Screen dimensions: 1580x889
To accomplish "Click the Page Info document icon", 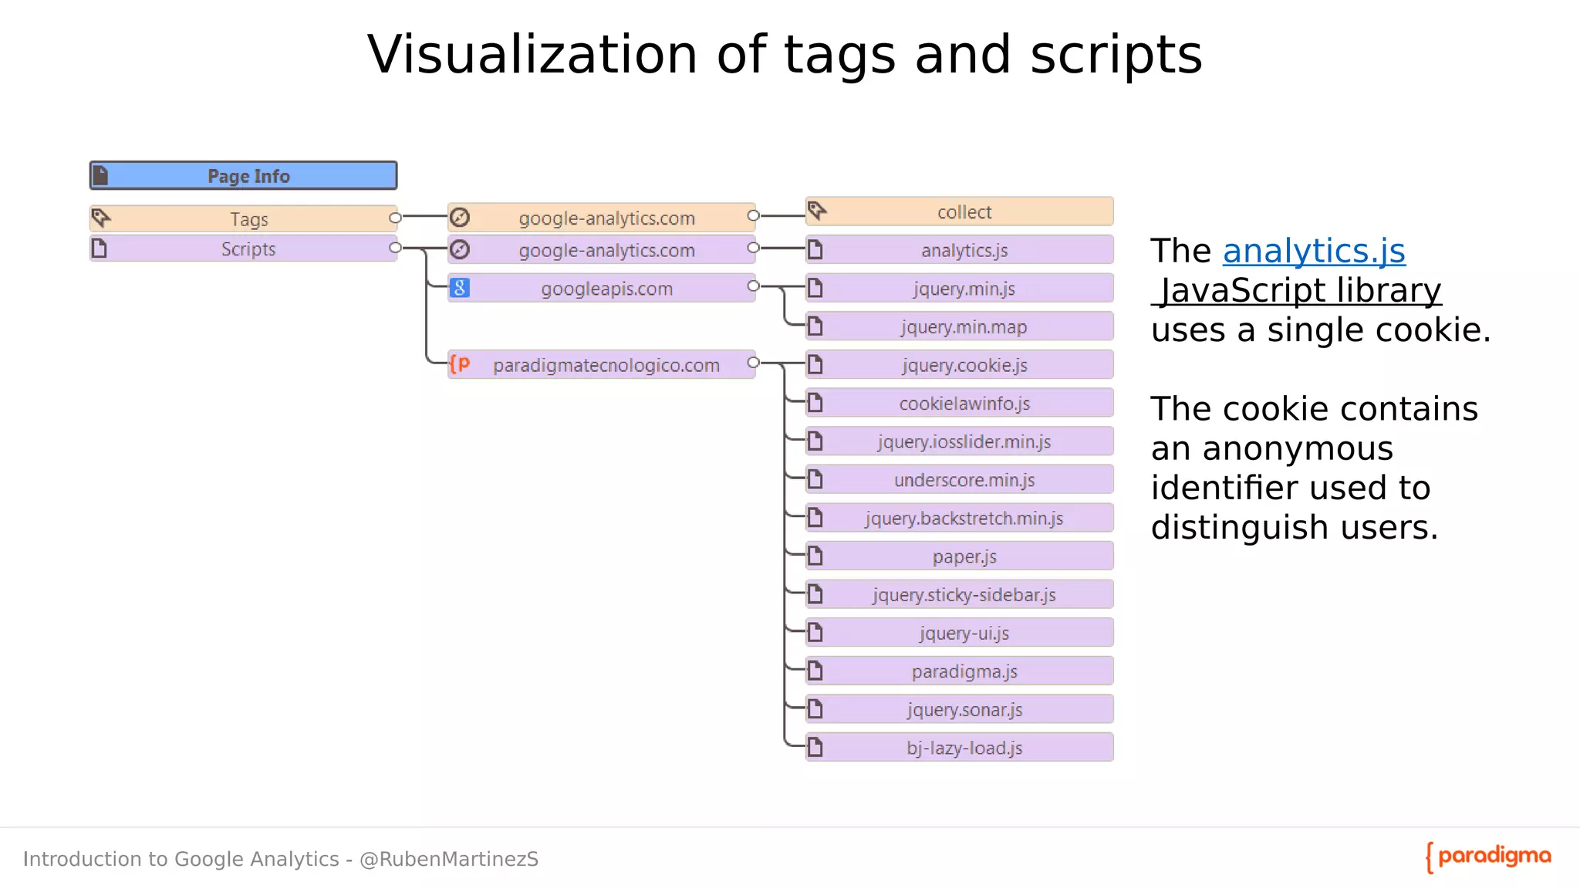I will [x=101, y=176].
